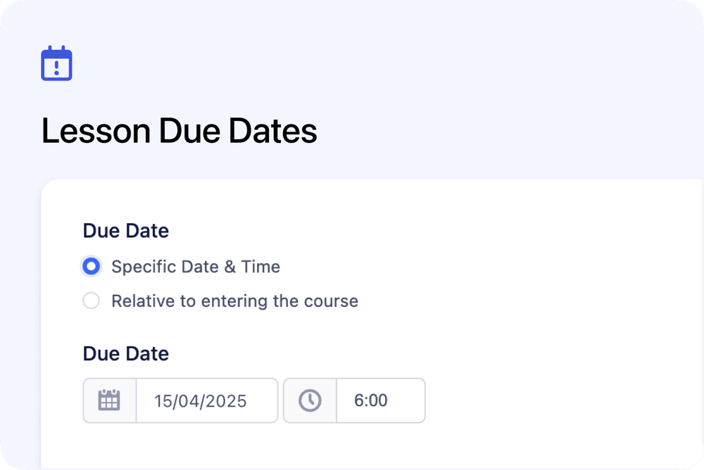This screenshot has height=470, width=704.
Task: Click the calendar alert icon above the heading
Action: (x=56, y=63)
